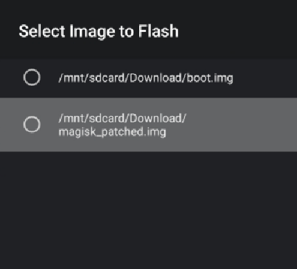Click the empty dialog area below the list
Image resolution: width=297 pixels, height=269 pixels.
pyautogui.click(x=148, y=210)
